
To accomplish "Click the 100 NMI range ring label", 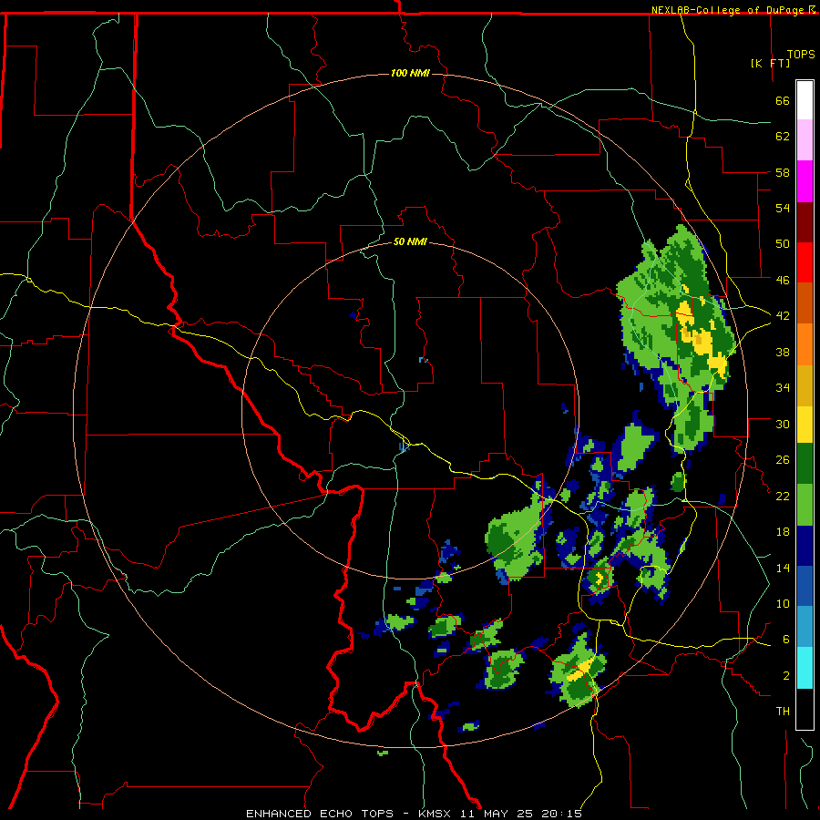I will 410,73.
